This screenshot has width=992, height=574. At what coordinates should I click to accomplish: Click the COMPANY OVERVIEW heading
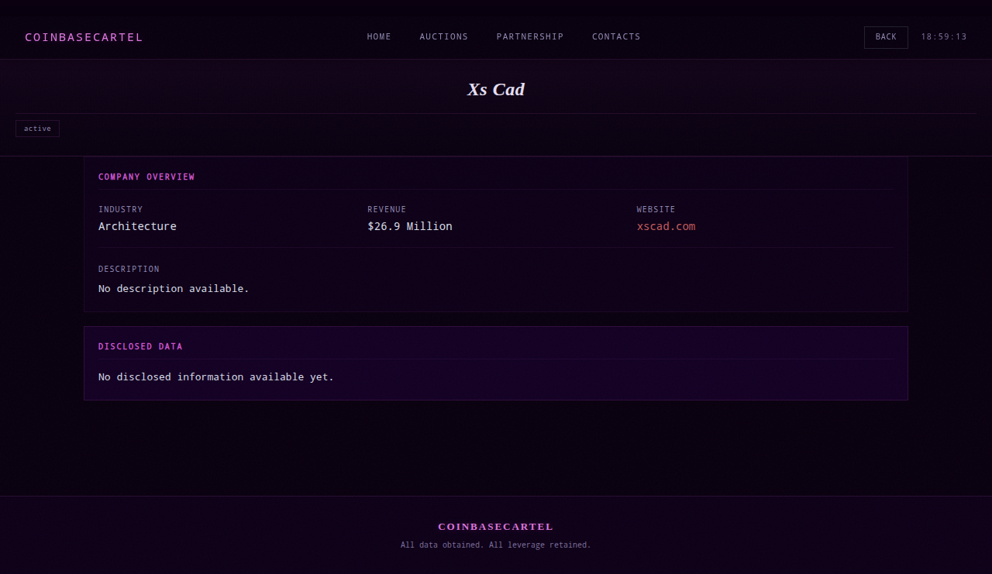tap(146, 177)
